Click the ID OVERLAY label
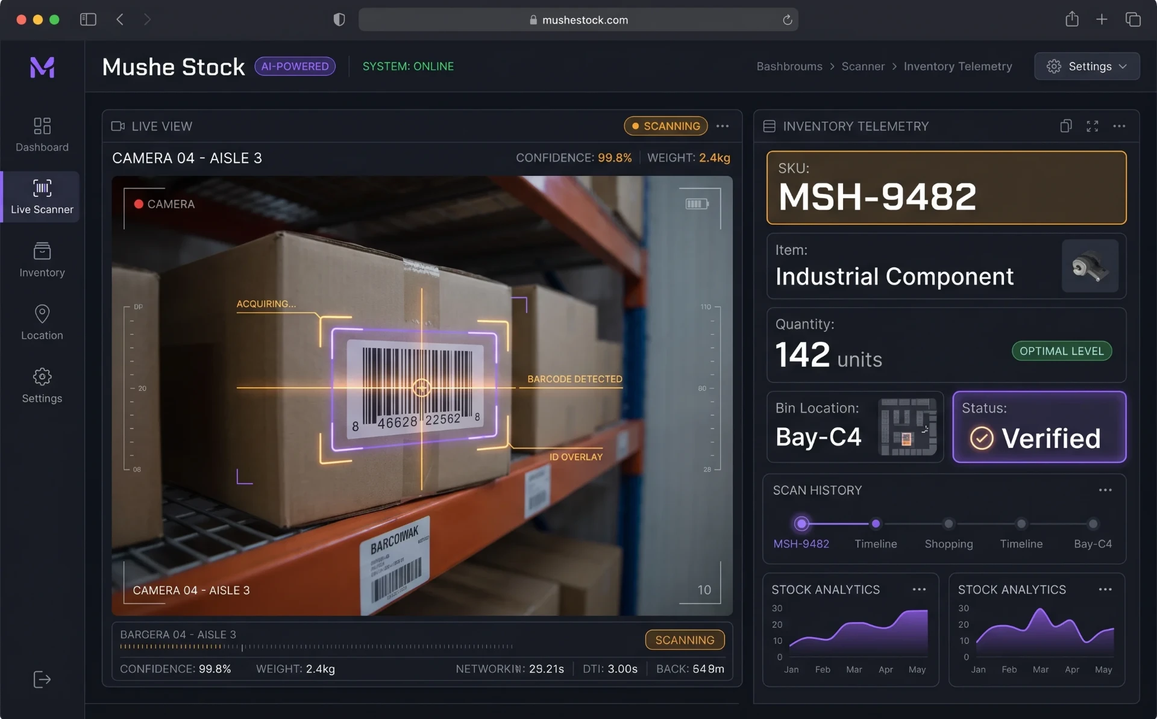Viewport: 1157px width, 719px height. [575, 456]
